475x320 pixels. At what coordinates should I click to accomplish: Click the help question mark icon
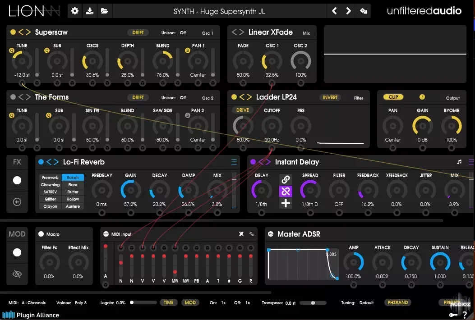point(465,315)
